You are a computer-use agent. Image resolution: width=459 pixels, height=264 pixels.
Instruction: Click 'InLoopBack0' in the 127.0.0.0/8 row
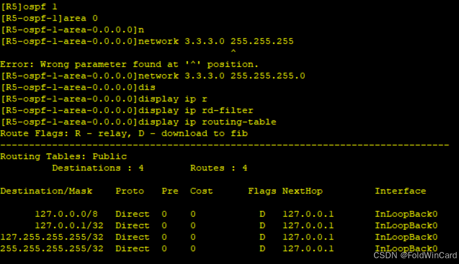point(406,214)
